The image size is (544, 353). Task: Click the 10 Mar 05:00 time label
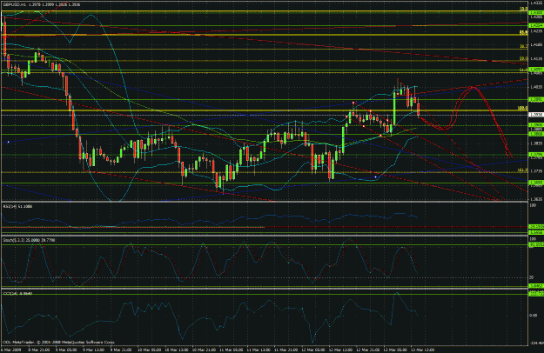(149, 350)
